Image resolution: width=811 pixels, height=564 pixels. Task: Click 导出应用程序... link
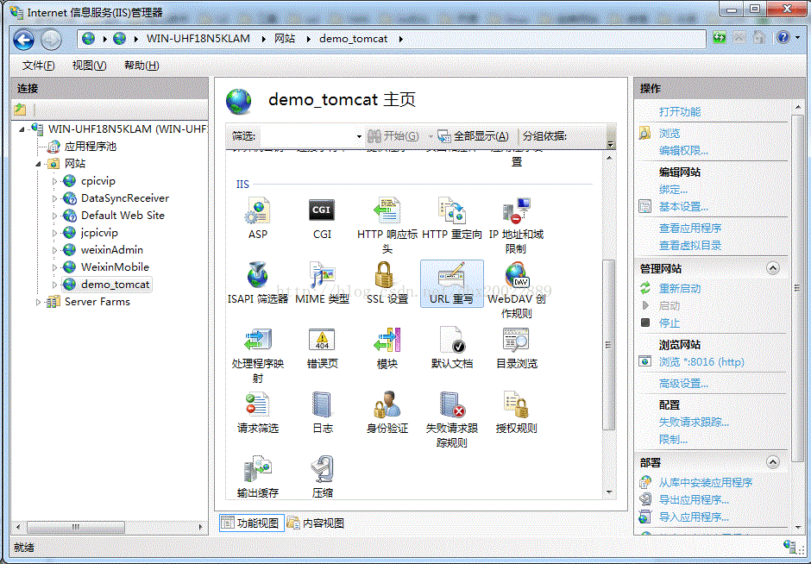pos(695,500)
